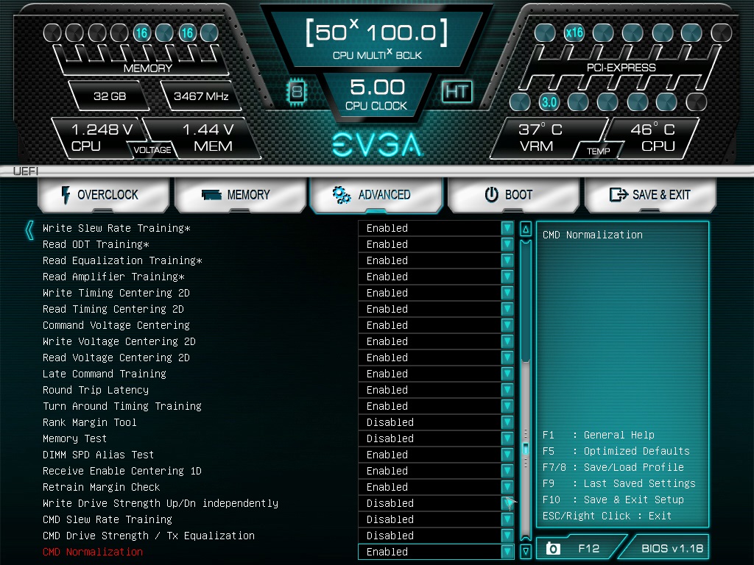The image size is (754, 565).
Task: Open Read ODT Training dropdown
Action: pyautogui.click(x=507, y=244)
